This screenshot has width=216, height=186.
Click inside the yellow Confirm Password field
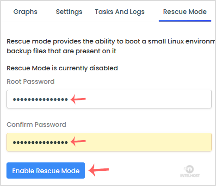109,142
